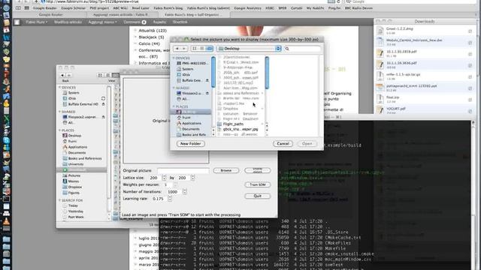Open Movies in Finder window sidebar
Screen dimensions: 481x270
[x=74, y=181]
